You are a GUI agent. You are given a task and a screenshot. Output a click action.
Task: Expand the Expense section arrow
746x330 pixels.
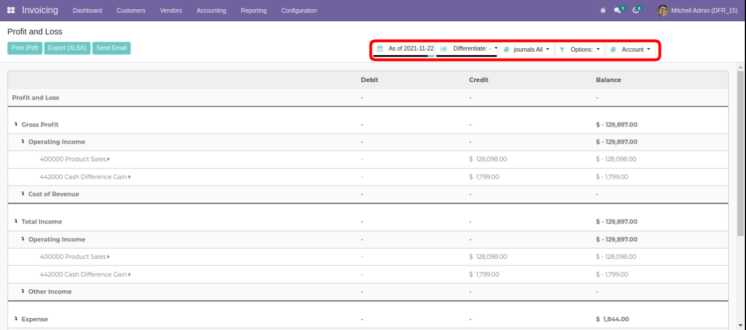click(16, 319)
